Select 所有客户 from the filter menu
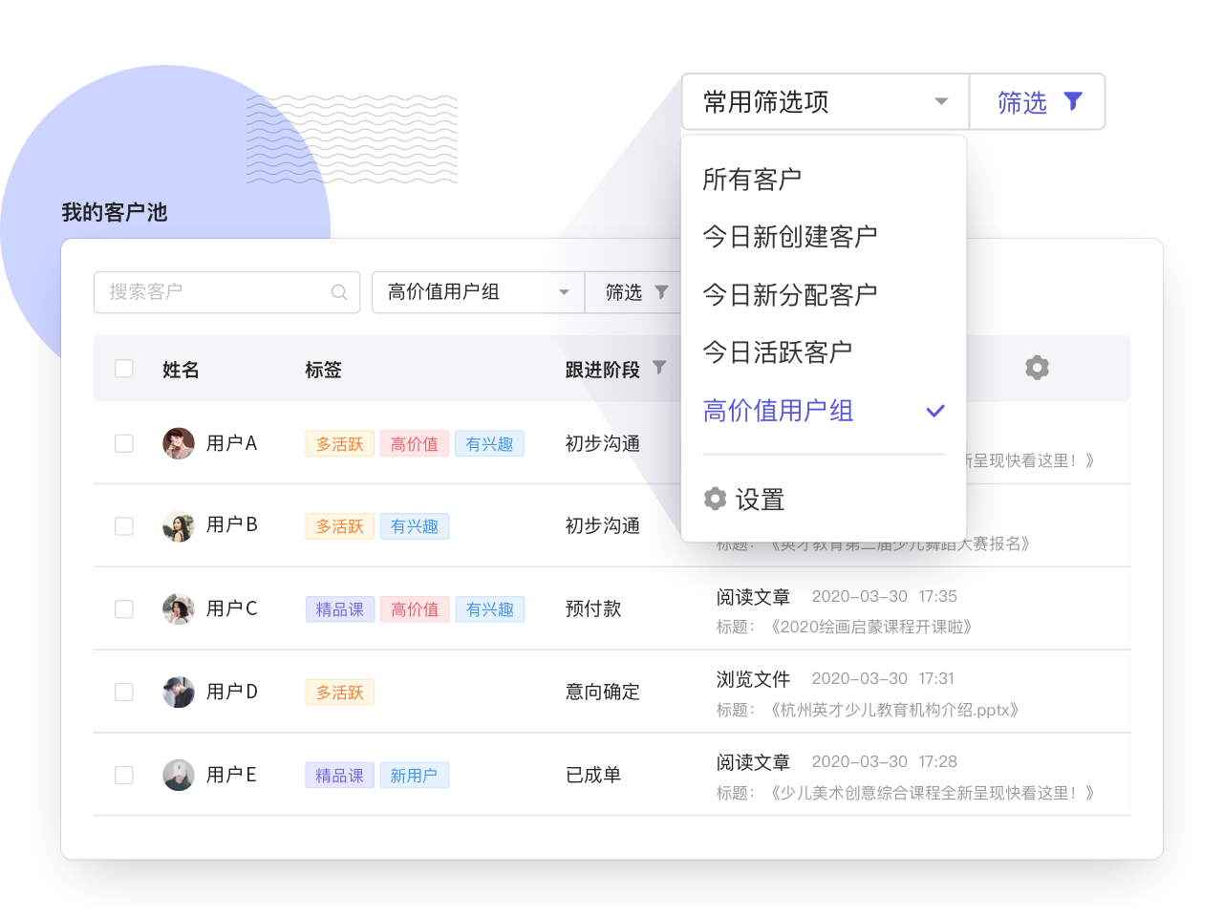1223x917 pixels. click(748, 179)
